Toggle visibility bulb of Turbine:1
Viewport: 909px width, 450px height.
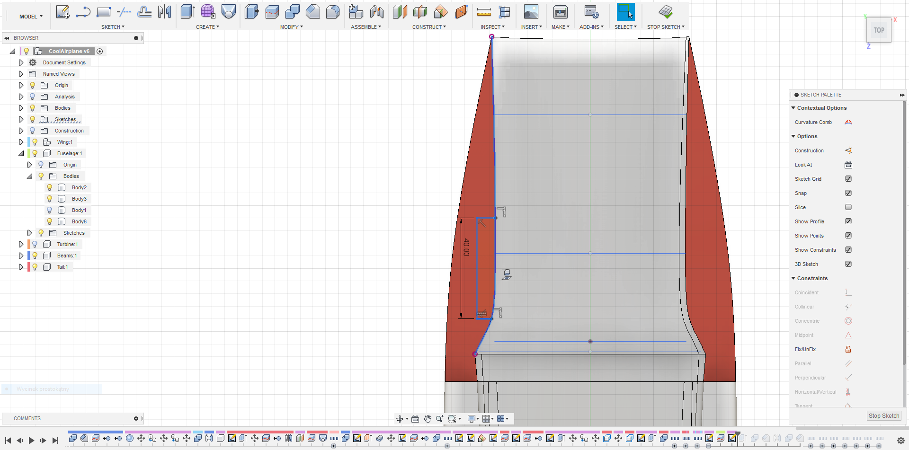[35, 244]
